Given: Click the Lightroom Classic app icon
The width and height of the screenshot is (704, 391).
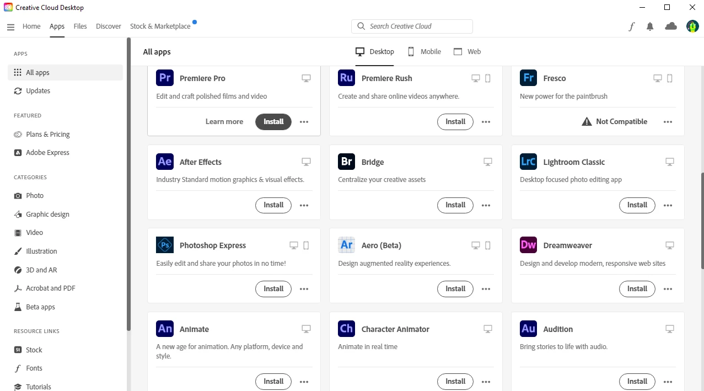Looking at the screenshot, I should click(x=529, y=162).
